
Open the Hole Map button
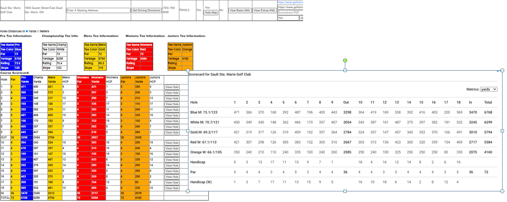tap(211, 13)
